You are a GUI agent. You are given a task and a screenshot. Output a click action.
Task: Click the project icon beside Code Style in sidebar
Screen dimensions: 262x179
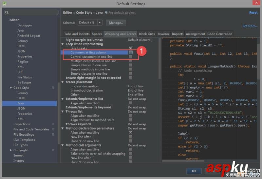coord(53,88)
